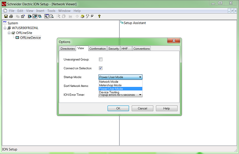This screenshot has width=239, height=154.
Task: Open Properties via the toolbar icon
Action: click(x=23, y=16)
